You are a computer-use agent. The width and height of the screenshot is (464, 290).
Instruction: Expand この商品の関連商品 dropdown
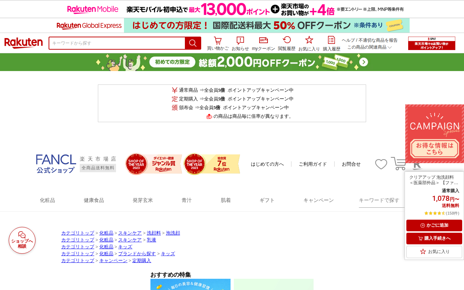[370, 47]
